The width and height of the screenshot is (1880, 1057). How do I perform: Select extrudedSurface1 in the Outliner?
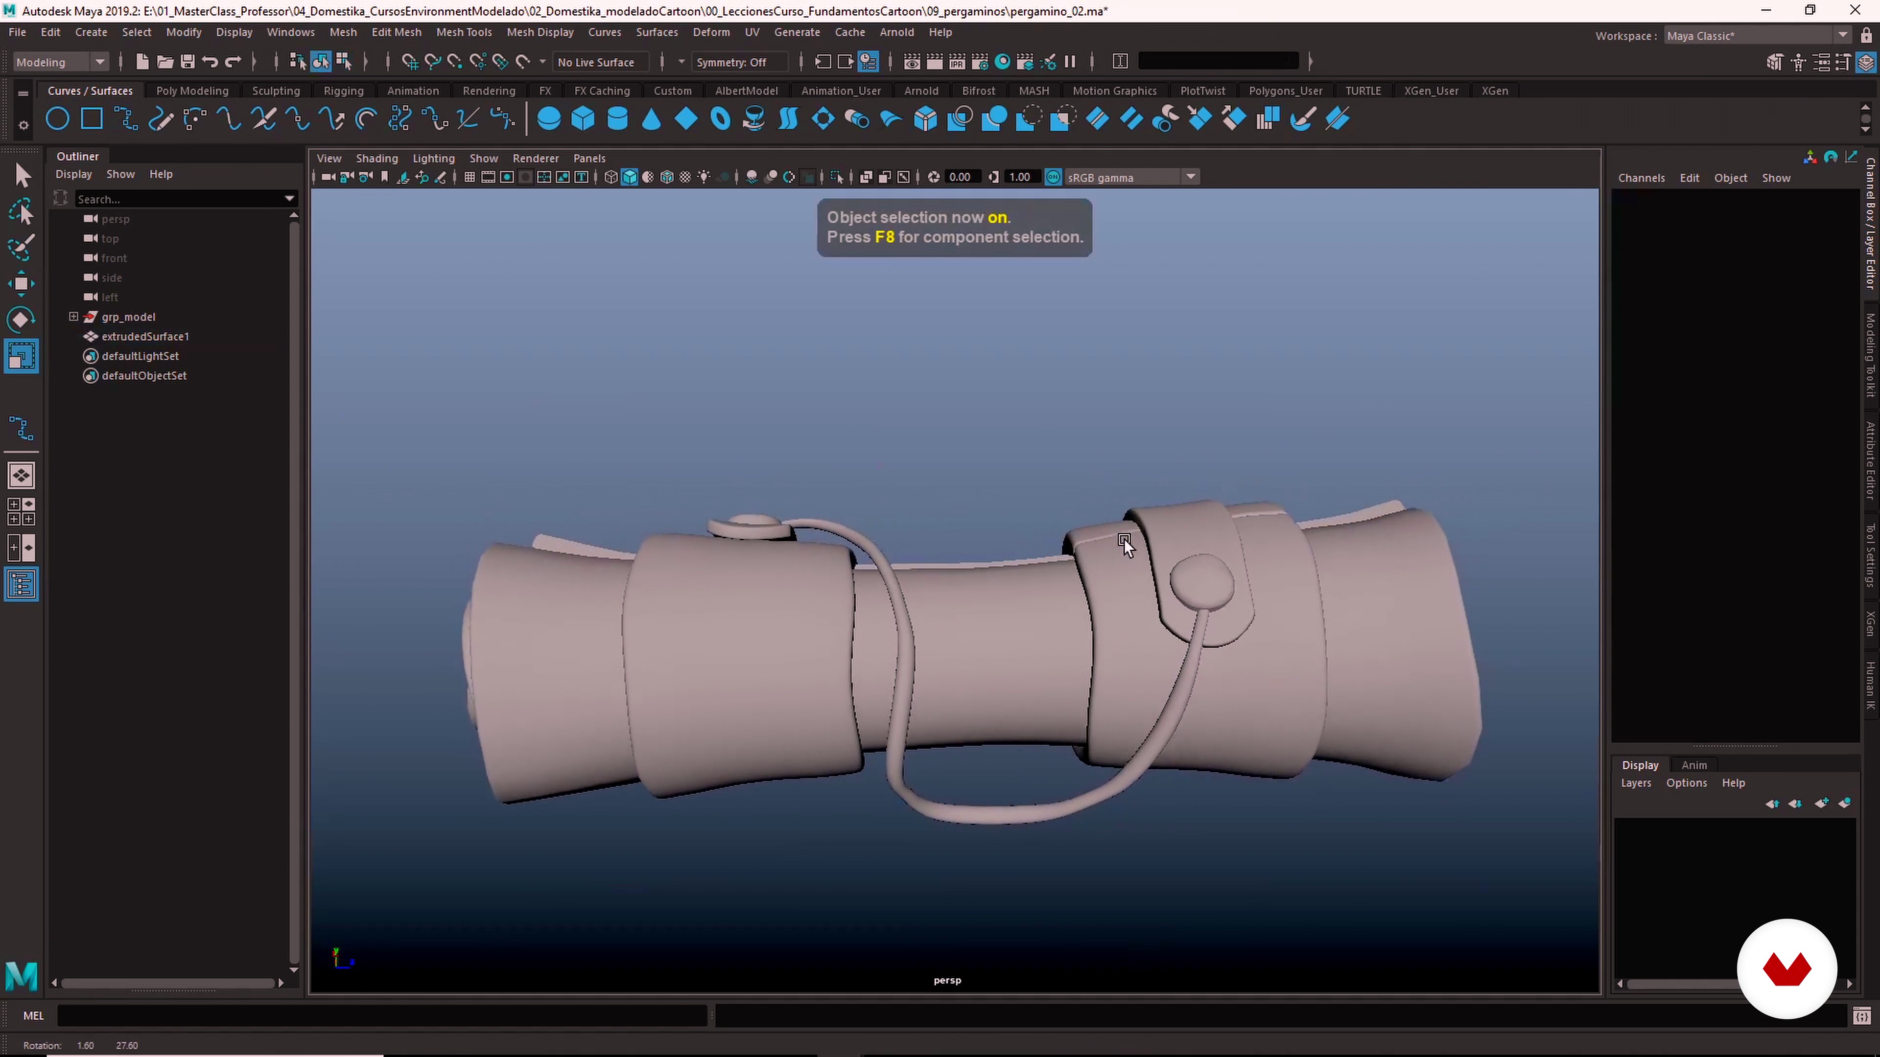[145, 336]
